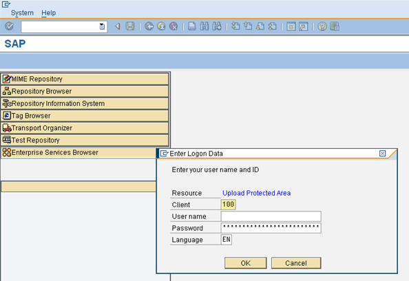Click the Enter Logon Data title icon

point(164,154)
